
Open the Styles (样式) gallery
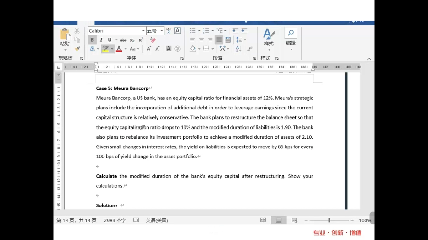coord(269,39)
